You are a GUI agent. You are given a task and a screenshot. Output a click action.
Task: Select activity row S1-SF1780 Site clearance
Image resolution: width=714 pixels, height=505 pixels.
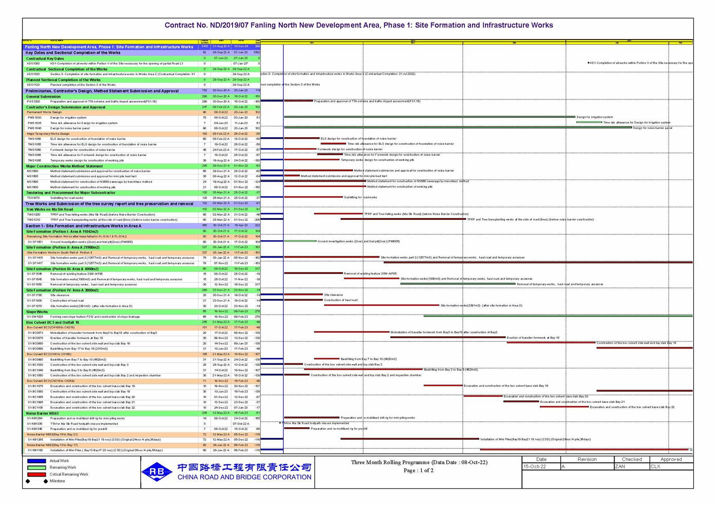142,295
